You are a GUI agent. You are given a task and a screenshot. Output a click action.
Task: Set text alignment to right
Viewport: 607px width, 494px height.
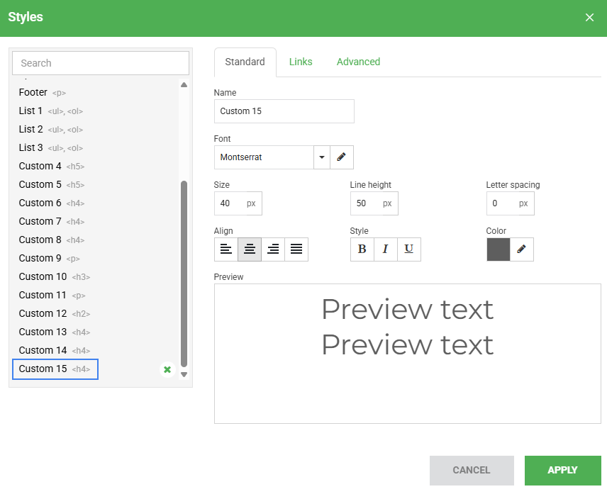tap(273, 249)
